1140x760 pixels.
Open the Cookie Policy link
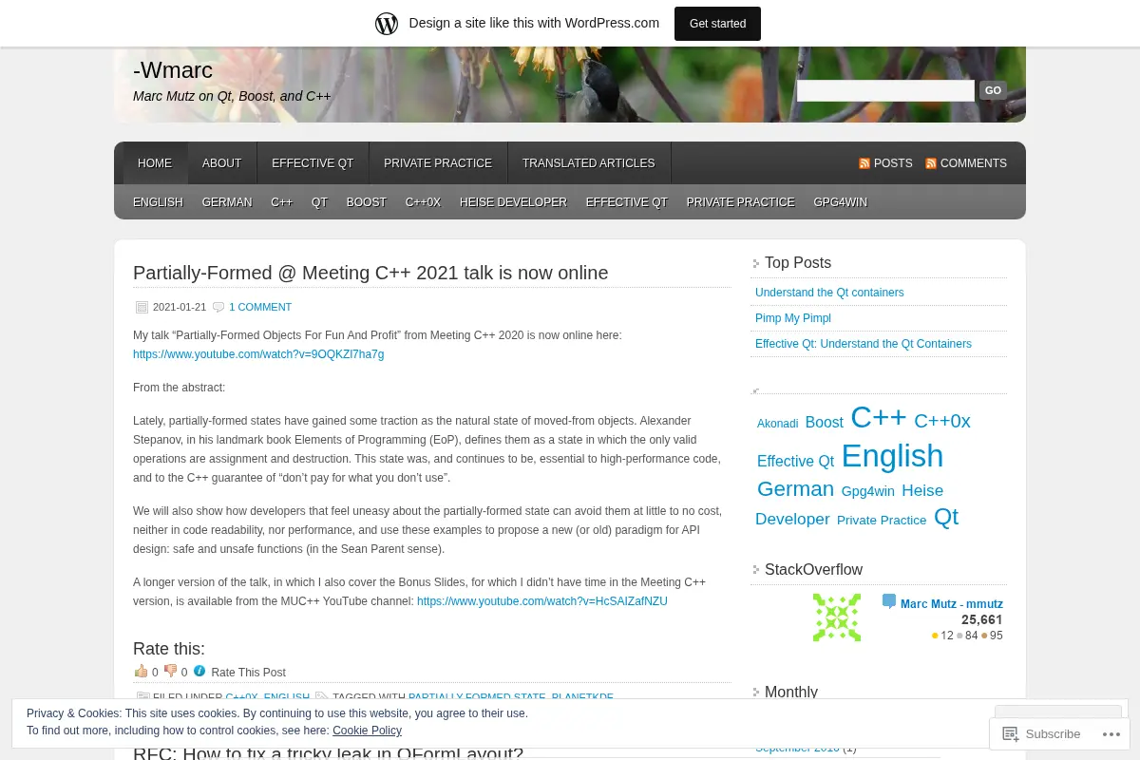pos(367,731)
